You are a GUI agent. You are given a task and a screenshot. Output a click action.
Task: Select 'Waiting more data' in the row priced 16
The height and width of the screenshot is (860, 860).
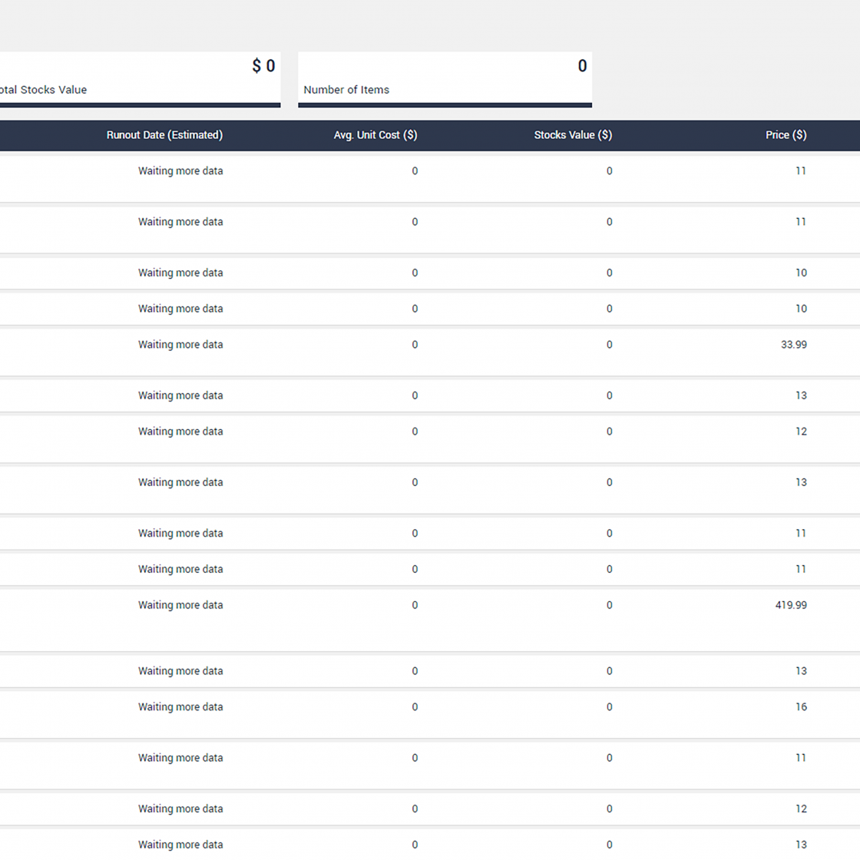[180, 707]
